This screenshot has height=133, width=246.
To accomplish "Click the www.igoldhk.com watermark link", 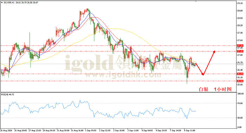I will (x=123, y=75).
